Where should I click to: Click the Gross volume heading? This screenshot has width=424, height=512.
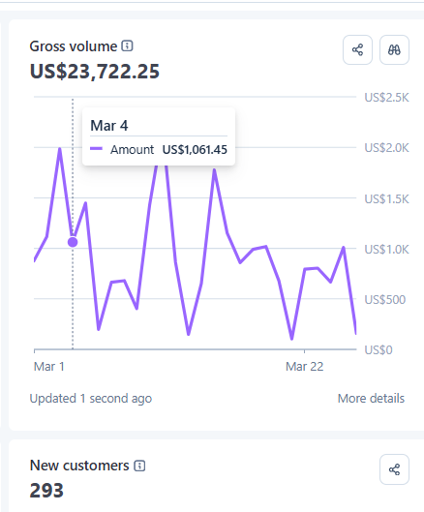[x=74, y=46]
